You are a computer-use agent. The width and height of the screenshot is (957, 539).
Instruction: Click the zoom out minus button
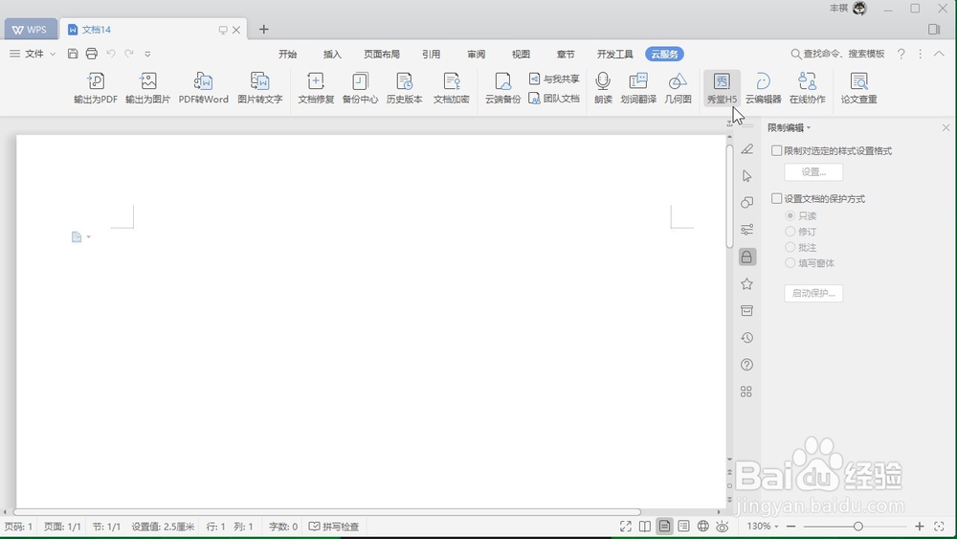791,527
